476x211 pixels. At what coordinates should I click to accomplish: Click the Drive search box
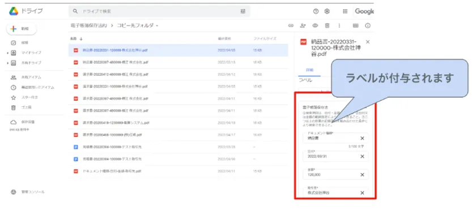[159, 11]
